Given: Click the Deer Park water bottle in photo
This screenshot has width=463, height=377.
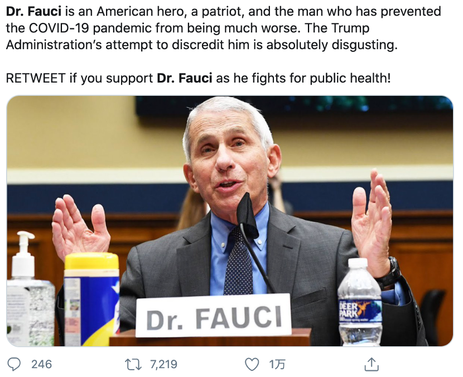Looking at the screenshot, I should (x=360, y=302).
